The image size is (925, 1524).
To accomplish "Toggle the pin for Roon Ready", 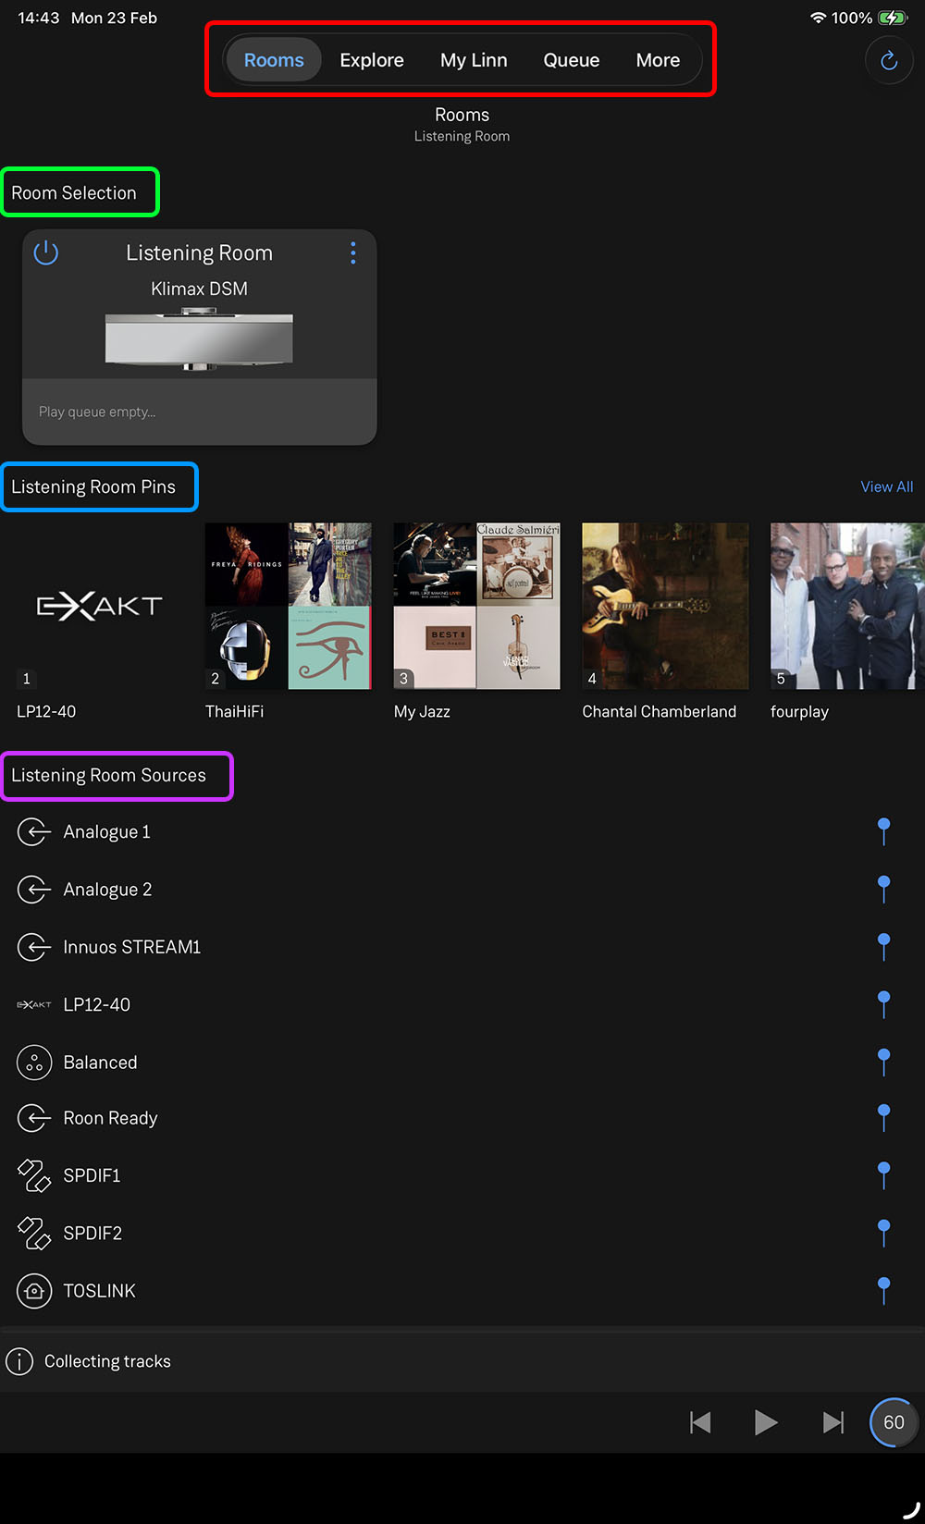I will [x=883, y=1117].
